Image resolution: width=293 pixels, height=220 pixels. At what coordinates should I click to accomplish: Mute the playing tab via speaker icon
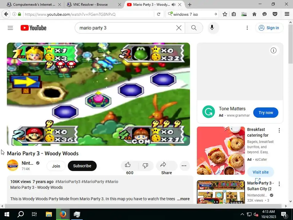coord(173,5)
